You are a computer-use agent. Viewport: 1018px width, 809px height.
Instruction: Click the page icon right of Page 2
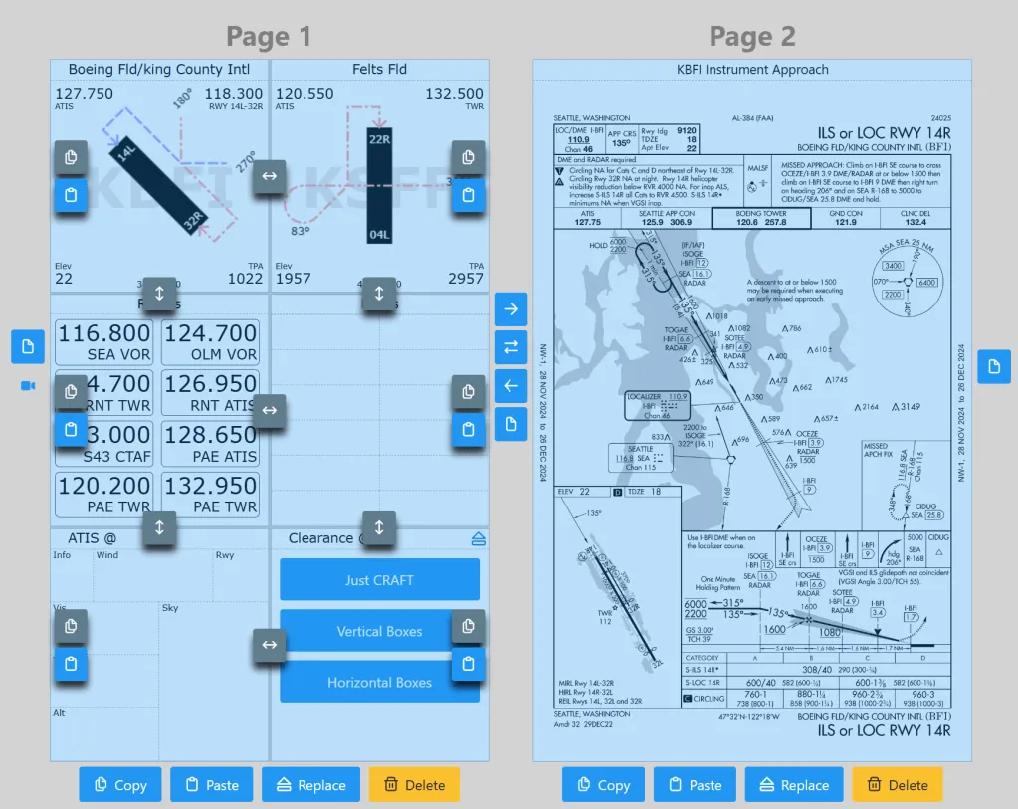(993, 366)
